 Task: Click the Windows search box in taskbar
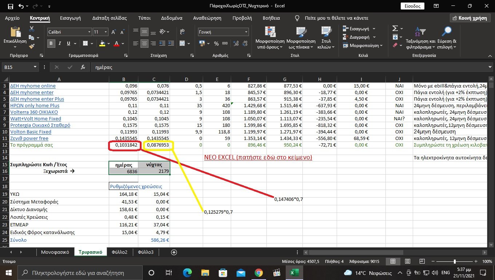pyautogui.click(x=80, y=273)
